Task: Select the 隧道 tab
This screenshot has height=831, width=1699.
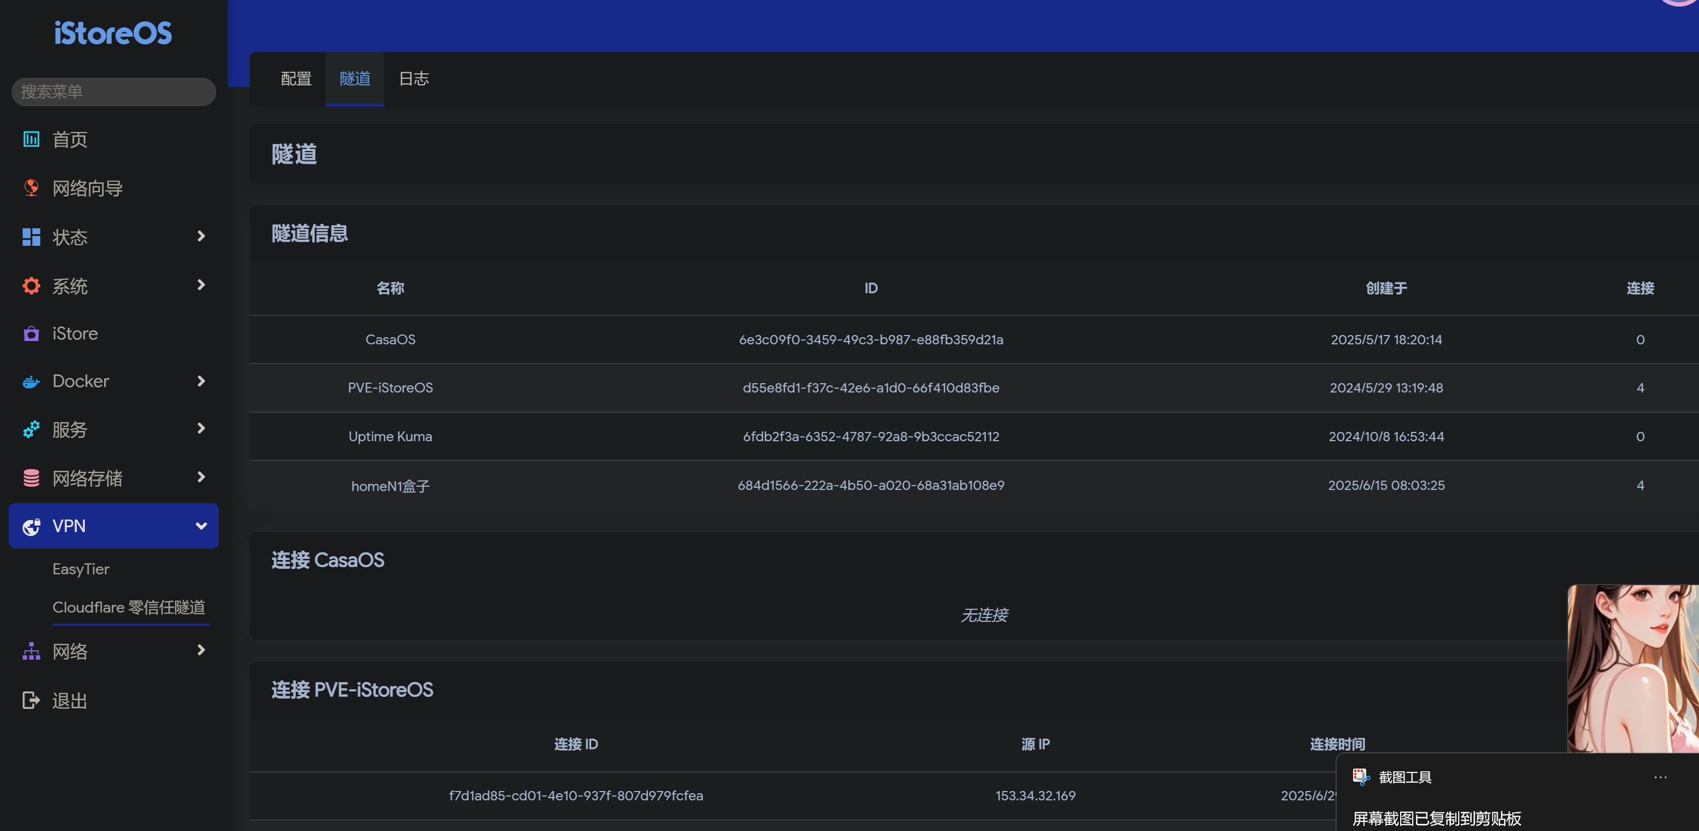Action: click(355, 79)
